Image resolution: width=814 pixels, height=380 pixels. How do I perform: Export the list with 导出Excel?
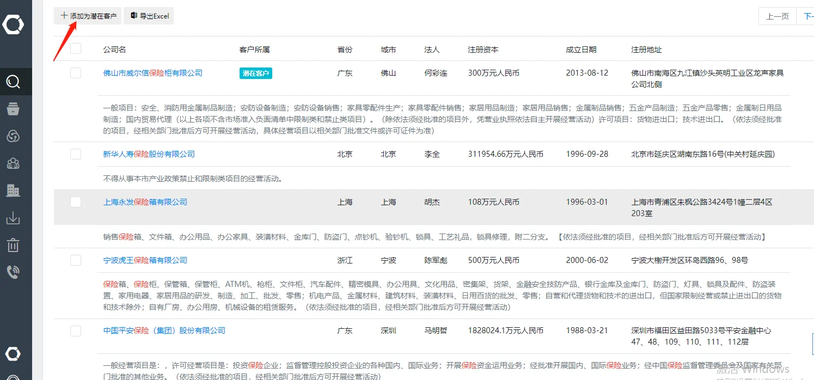tap(149, 16)
